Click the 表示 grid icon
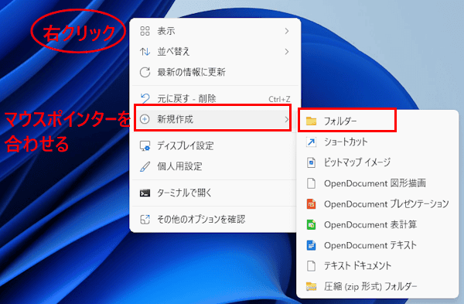Image resolution: width=464 pixels, height=304 pixels. (145, 31)
